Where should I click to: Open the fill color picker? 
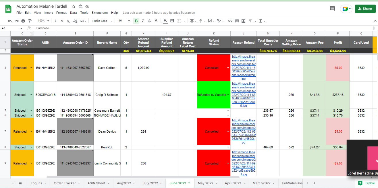(x=165, y=21)
